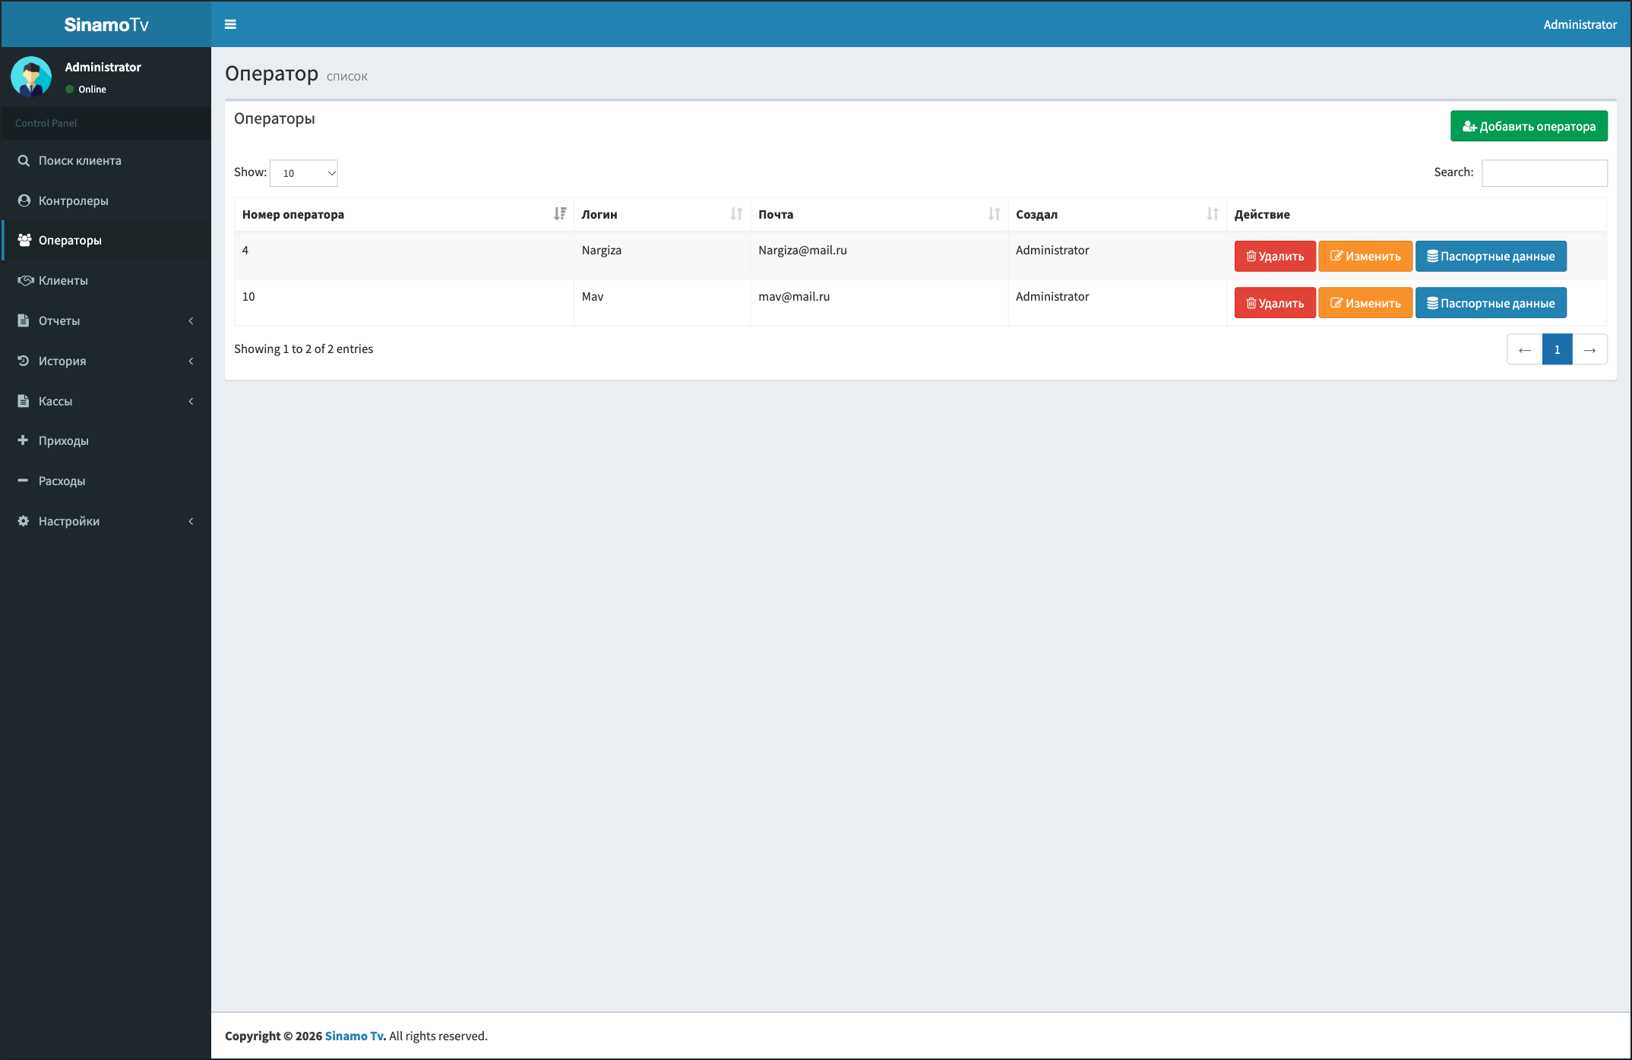Sort by Номер оператора column sort icon

pos(560,214)
